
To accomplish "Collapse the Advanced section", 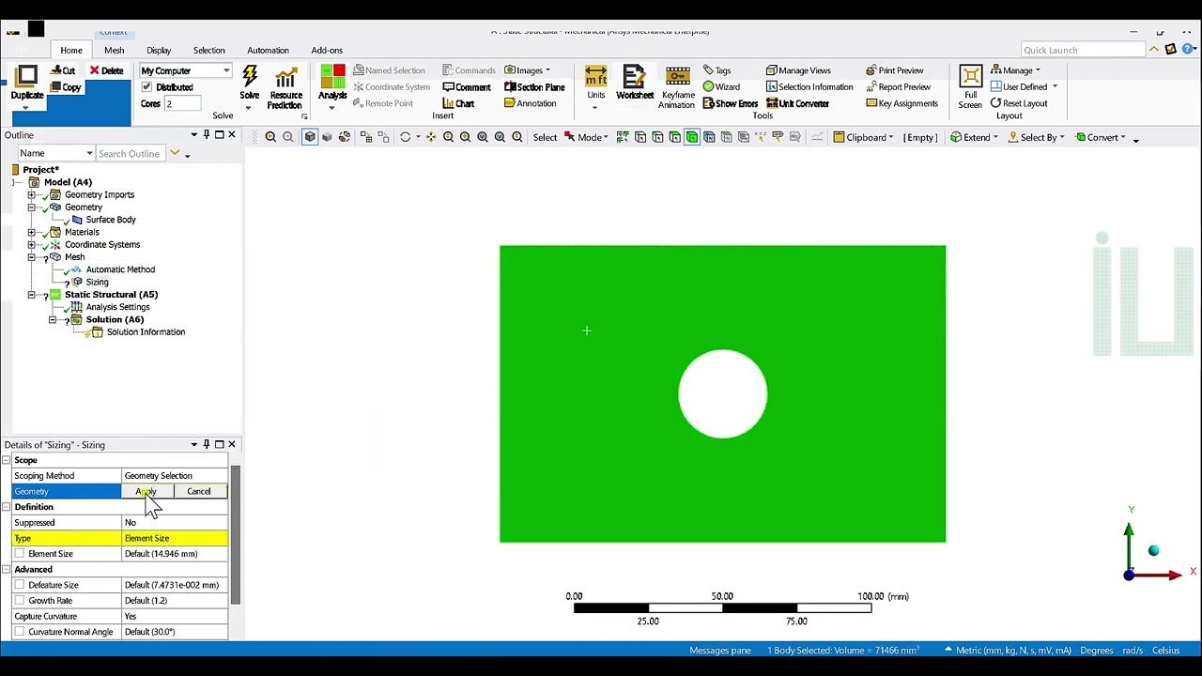I will (7, 570).
